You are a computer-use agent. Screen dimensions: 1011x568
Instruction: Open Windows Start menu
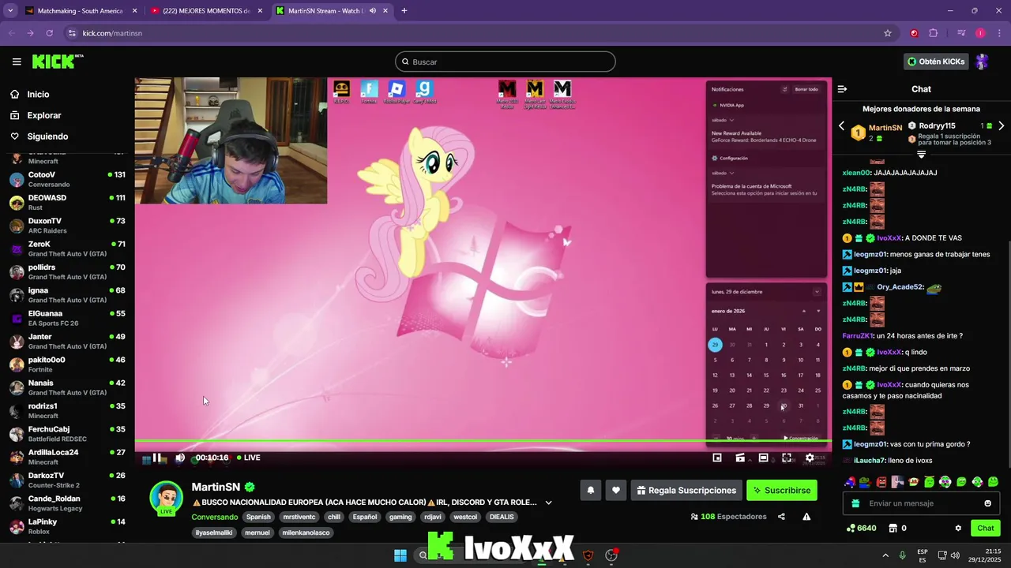pyautogui.click(x=400, y=555)
